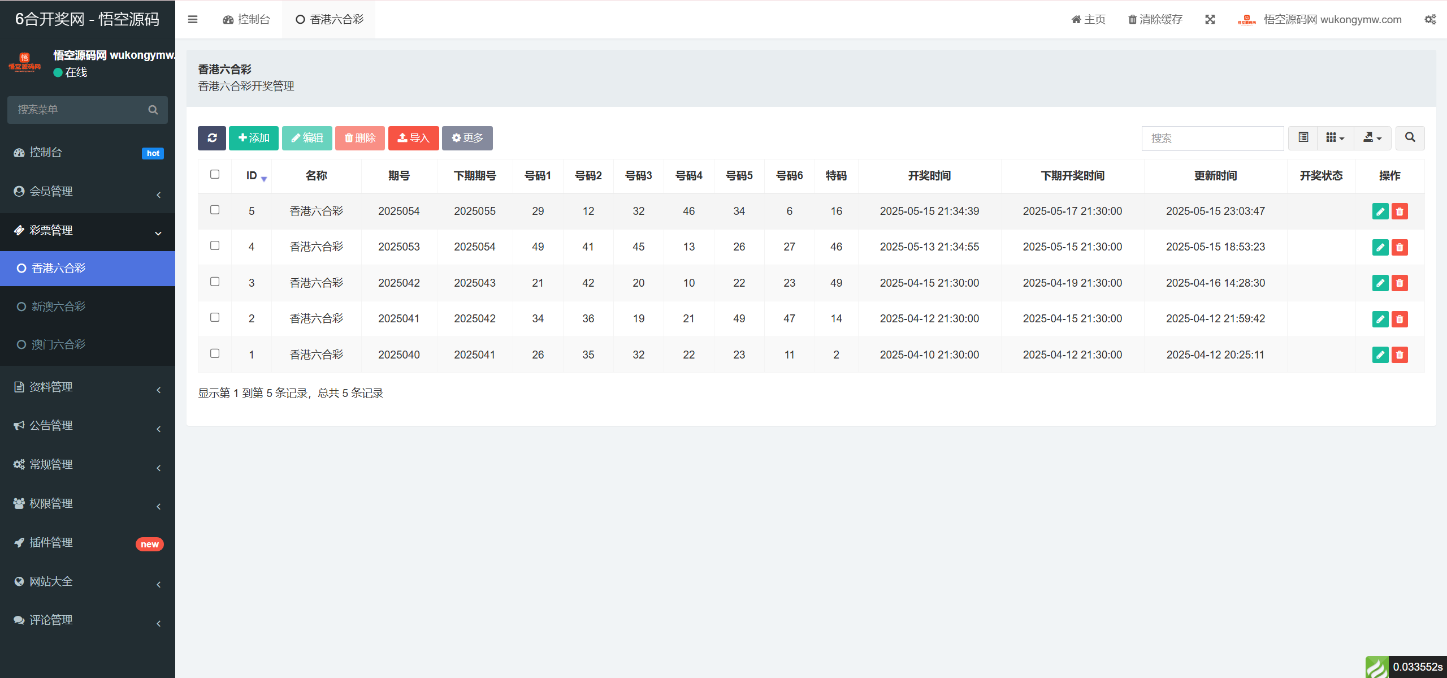This screenshot has height=678, width=1447.
Task: Click the red delete icon for ID 3
Action: coord(1400,283)
